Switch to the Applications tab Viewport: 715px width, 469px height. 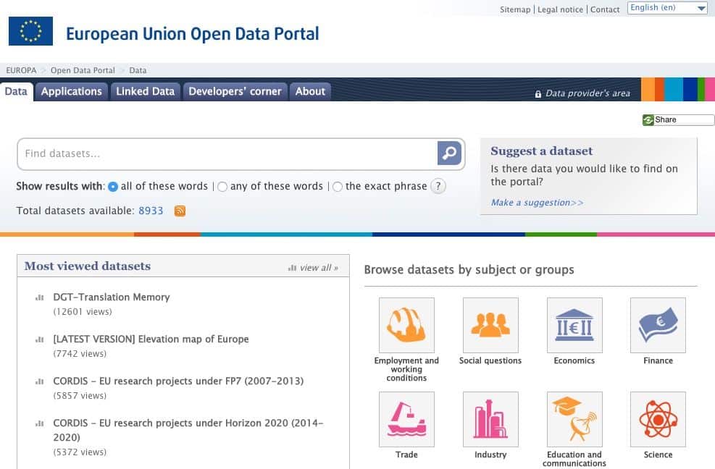point(72,92)
